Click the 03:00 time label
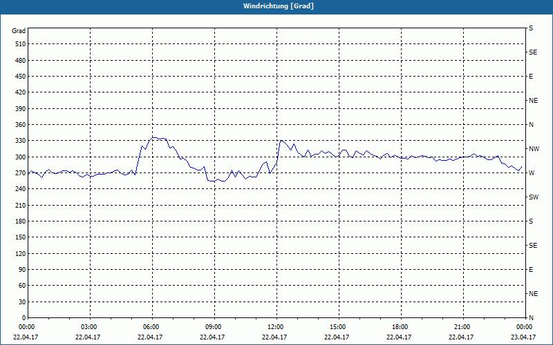The height and width of the screenshot is (345, 553). [89, 327]
